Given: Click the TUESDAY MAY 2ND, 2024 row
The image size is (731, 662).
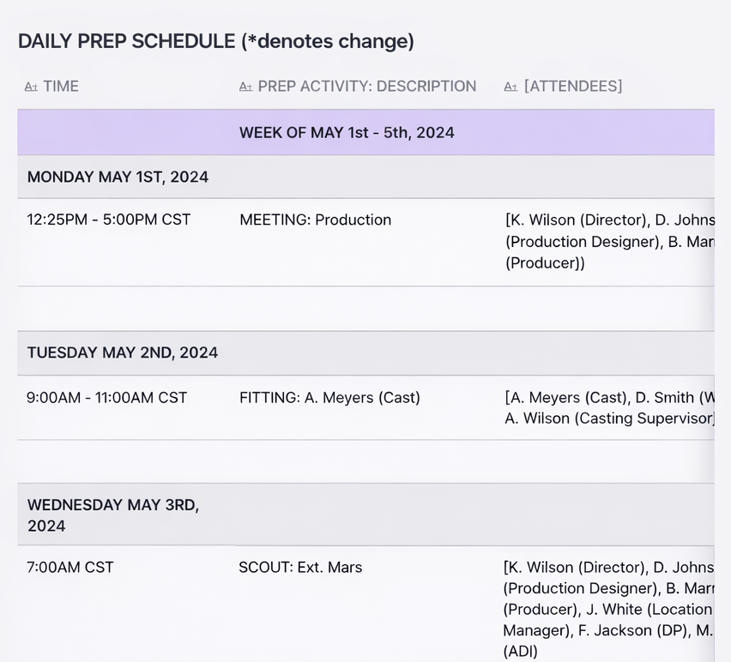Looking at the screenshot, I should tap(123, 352).
